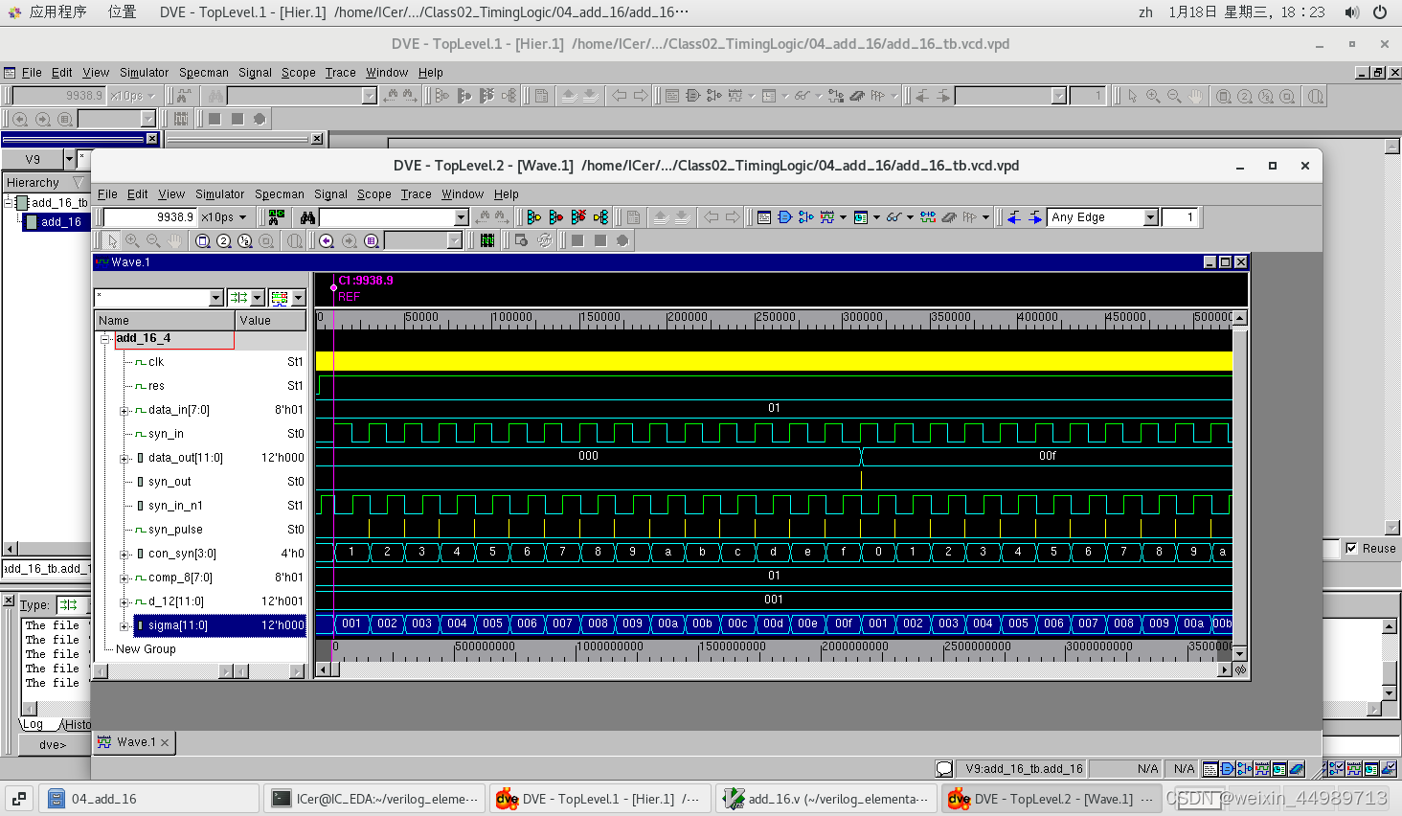Switch to the Log tab
This screenshot has width=1402, height=816.
[x=34, y=724]
